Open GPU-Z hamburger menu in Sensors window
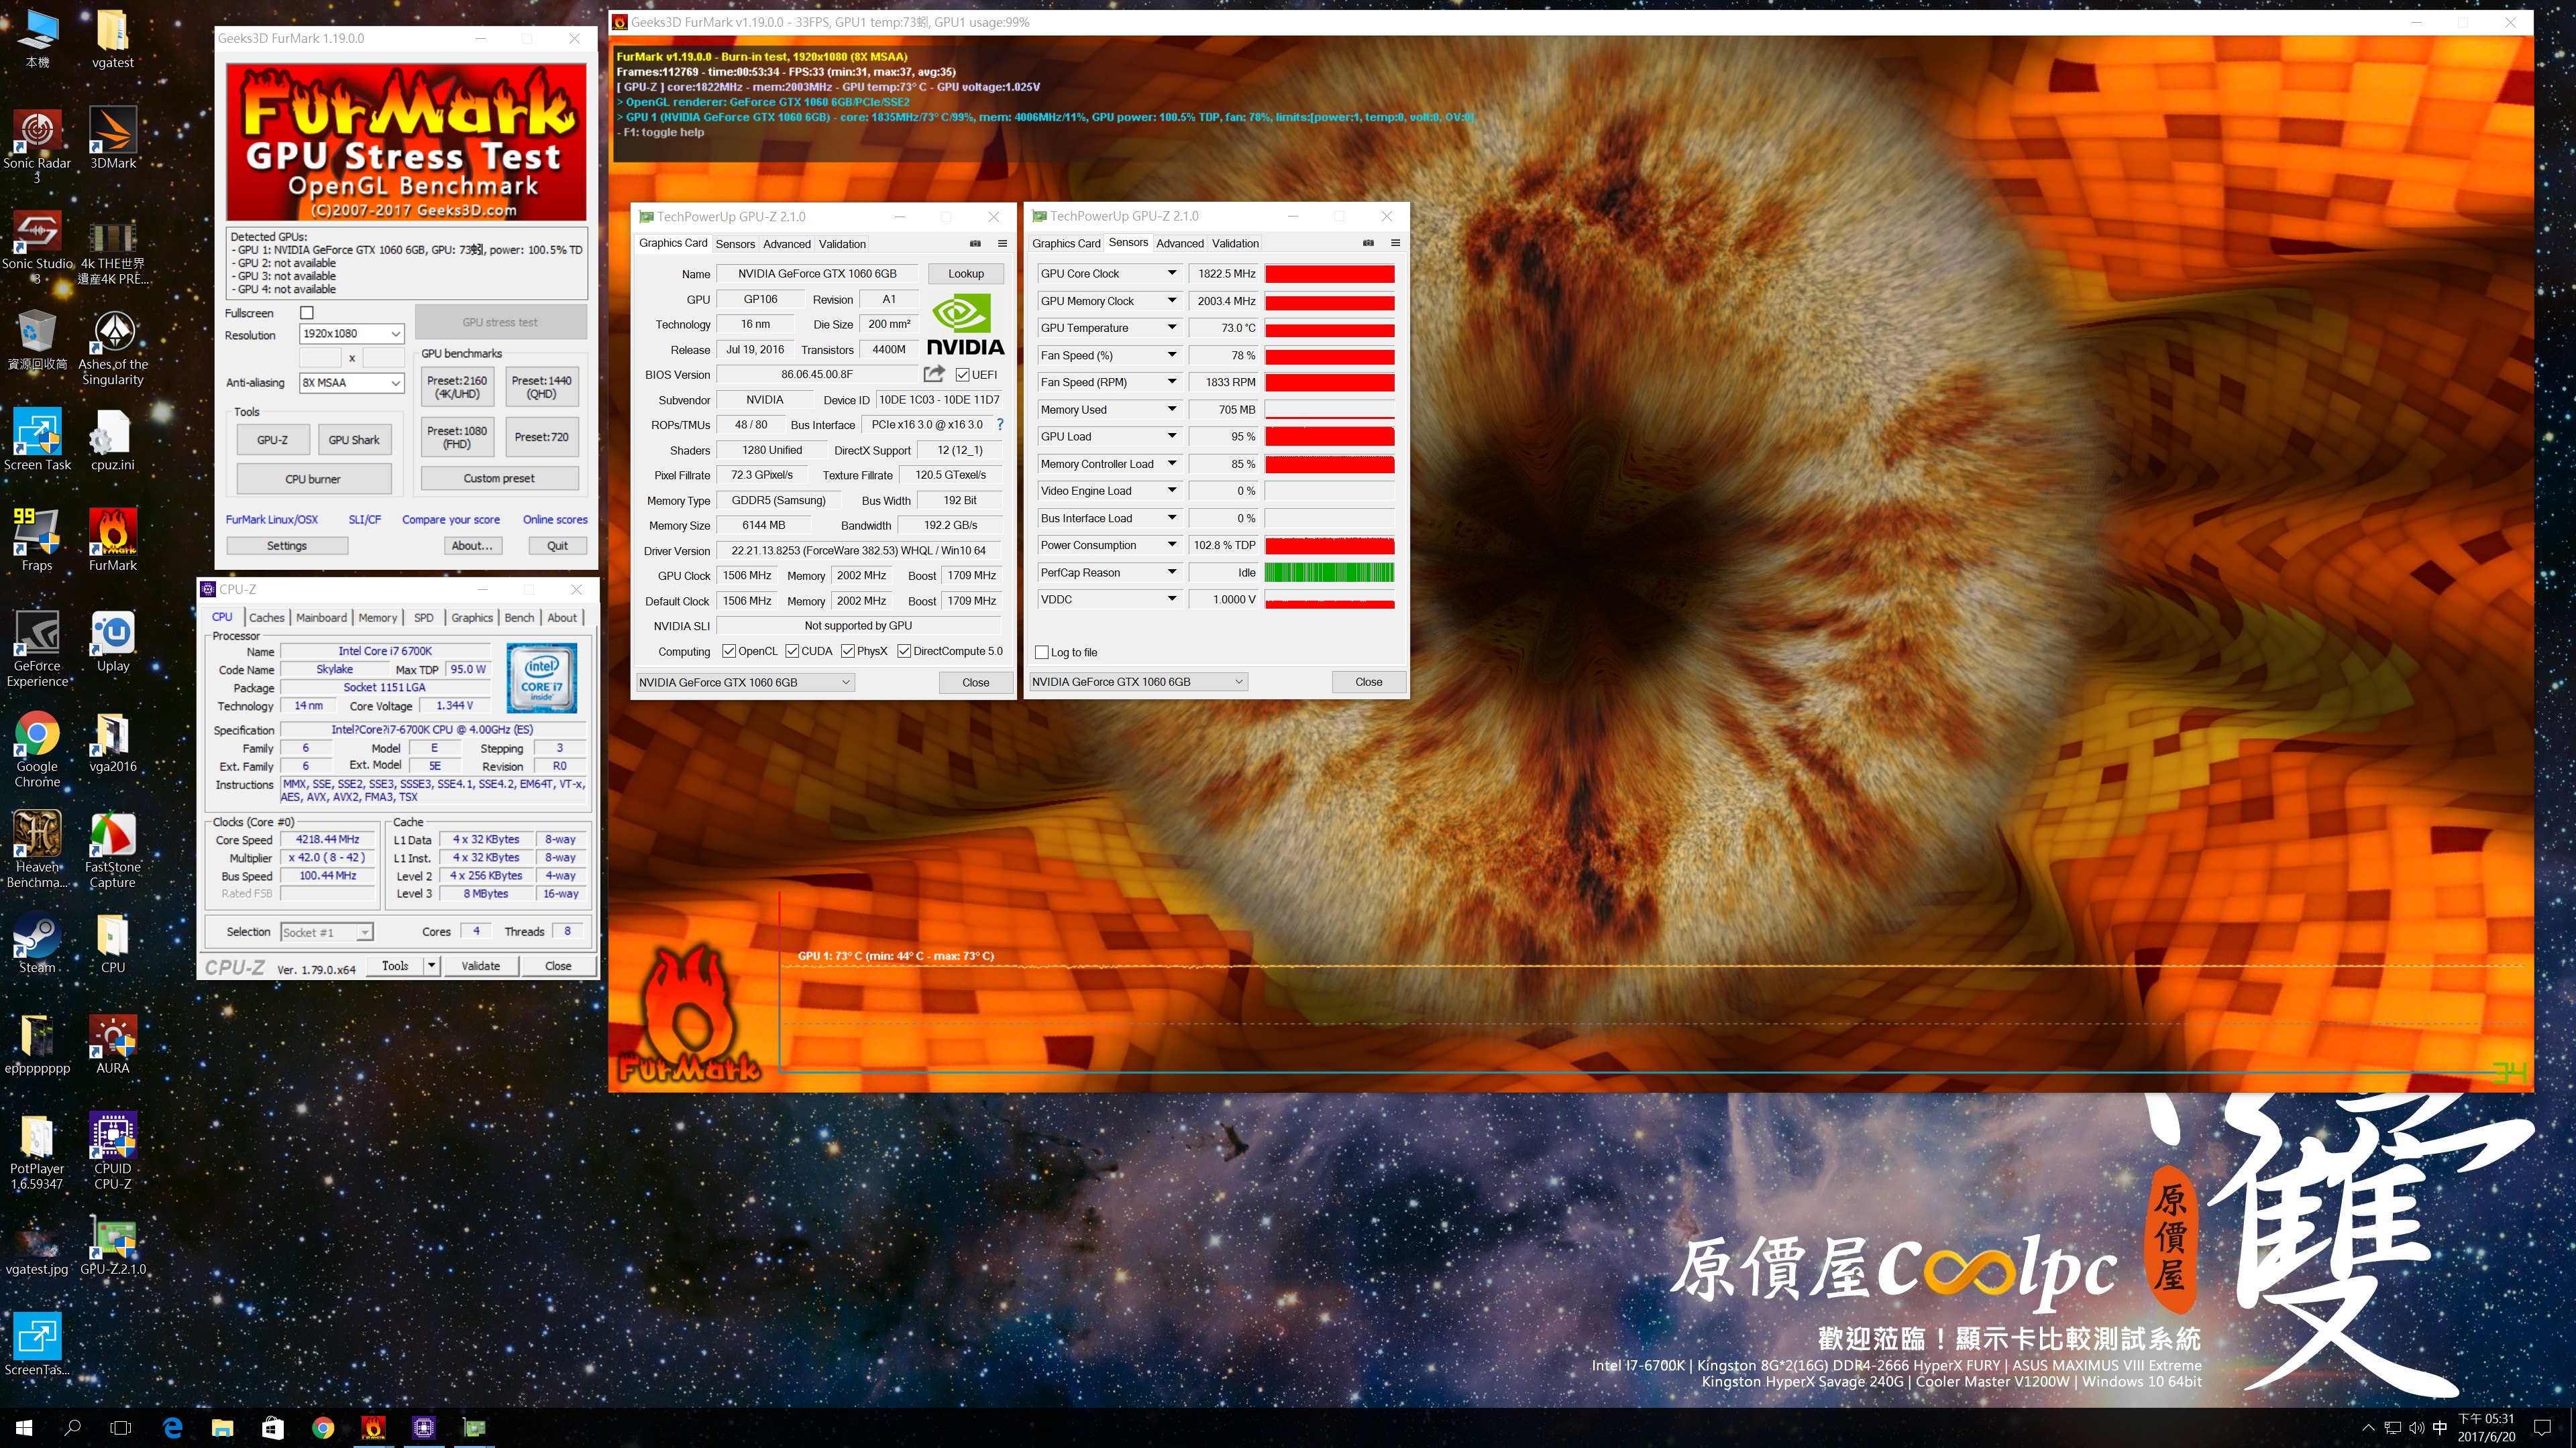 click(x=1395, y=243)
